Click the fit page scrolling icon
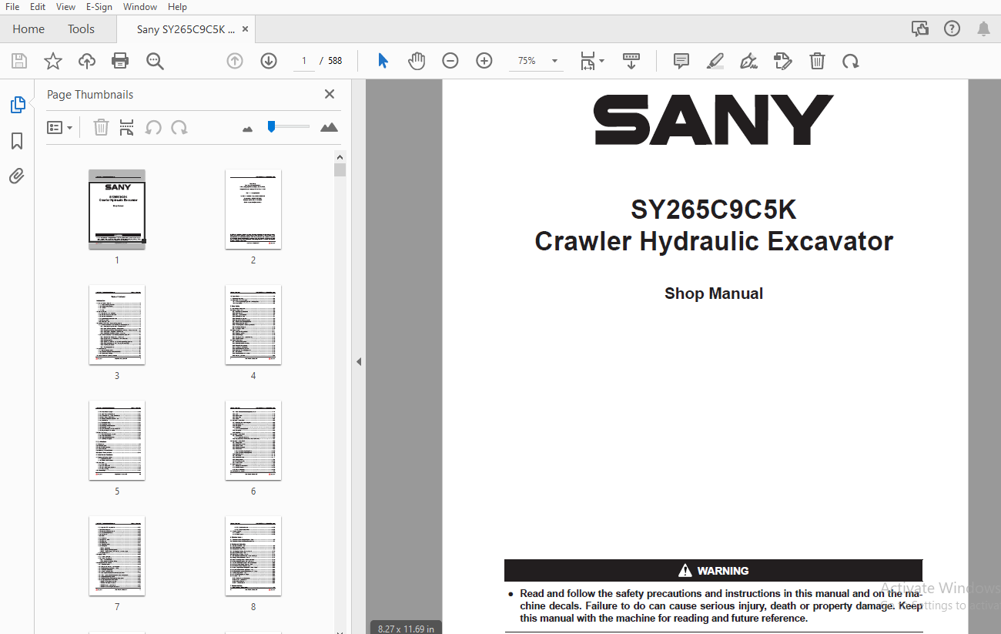Screen dimensions: 1001x634 (588, 61)
